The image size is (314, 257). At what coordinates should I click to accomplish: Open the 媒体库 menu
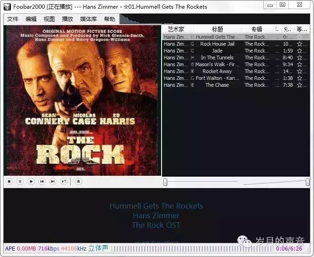(89, 19)
